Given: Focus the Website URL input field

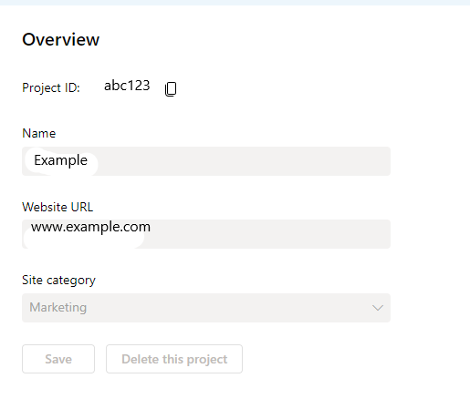Looking at the screenshot, I should click(206, 234).
